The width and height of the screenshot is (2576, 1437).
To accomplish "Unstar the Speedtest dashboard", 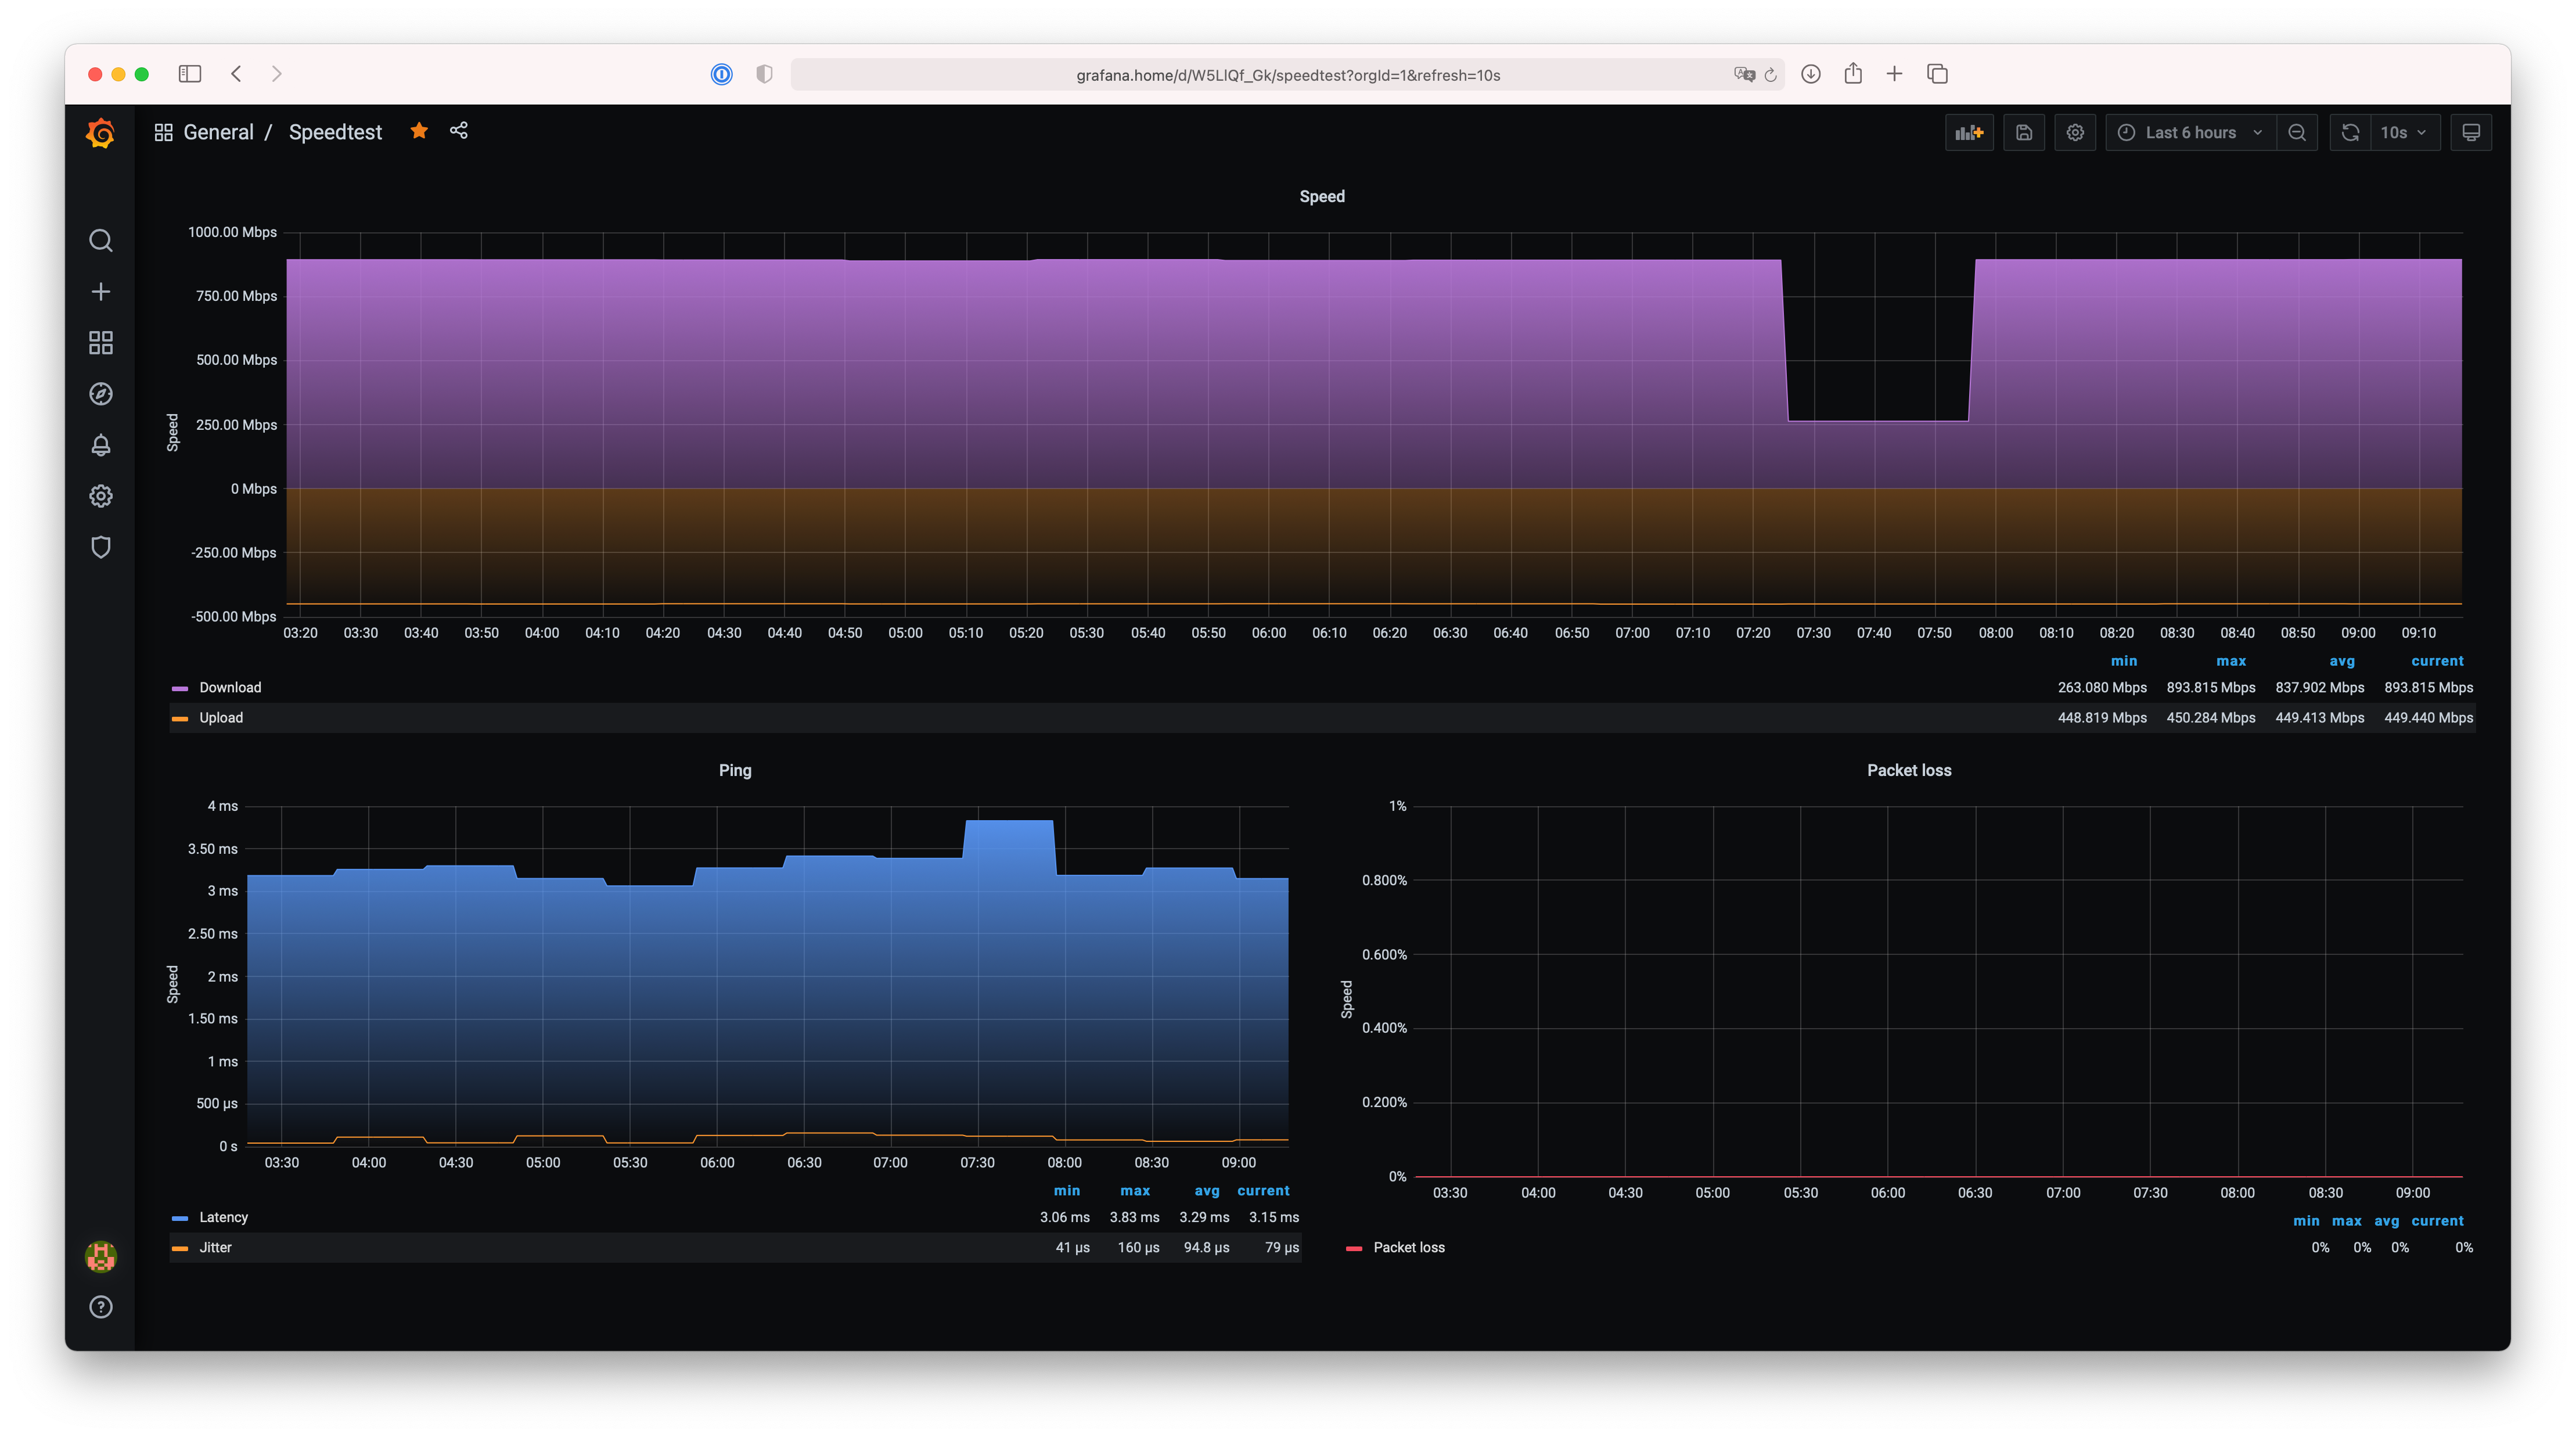I will 418,131.
